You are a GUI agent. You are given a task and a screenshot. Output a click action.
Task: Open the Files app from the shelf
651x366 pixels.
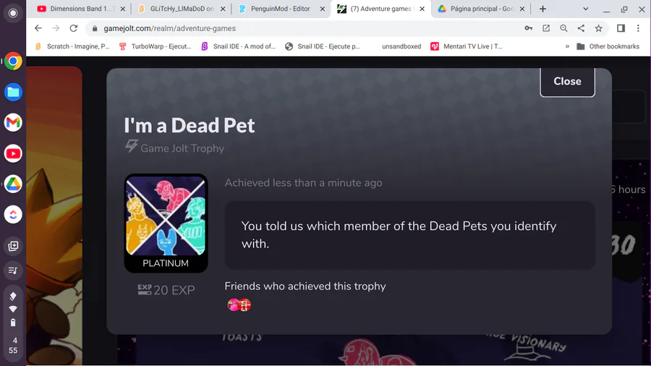(13, 92)
